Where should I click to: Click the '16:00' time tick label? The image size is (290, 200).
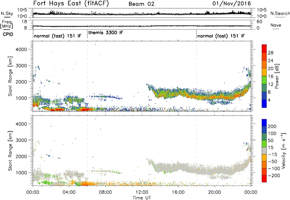(x=178, y=192)
